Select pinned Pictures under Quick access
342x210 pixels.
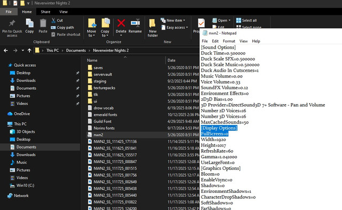(x=20, y=96)
